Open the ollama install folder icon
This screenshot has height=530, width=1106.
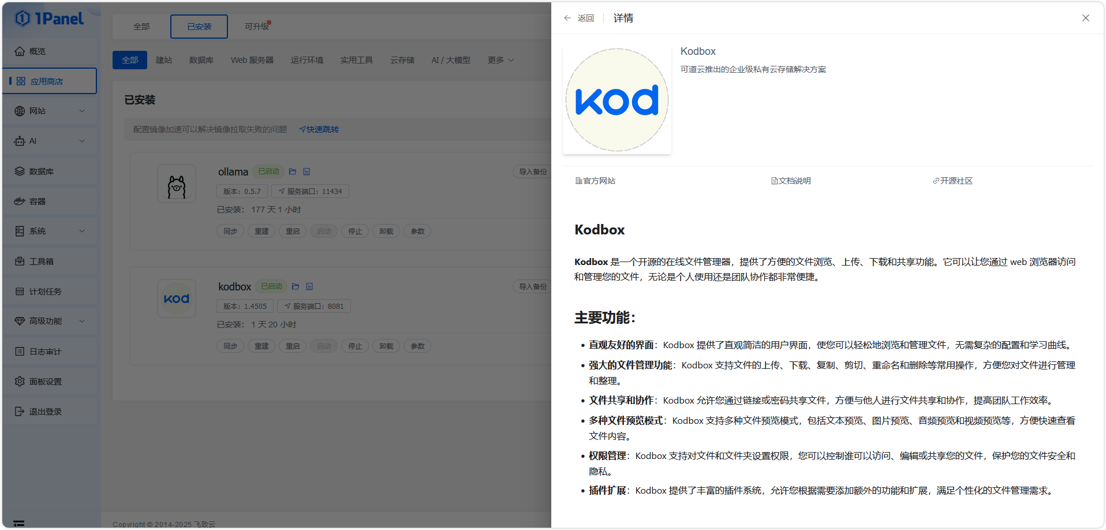coord(293,171)
